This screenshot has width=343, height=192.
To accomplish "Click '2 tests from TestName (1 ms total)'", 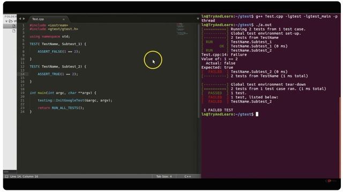I will coord(269,76).
